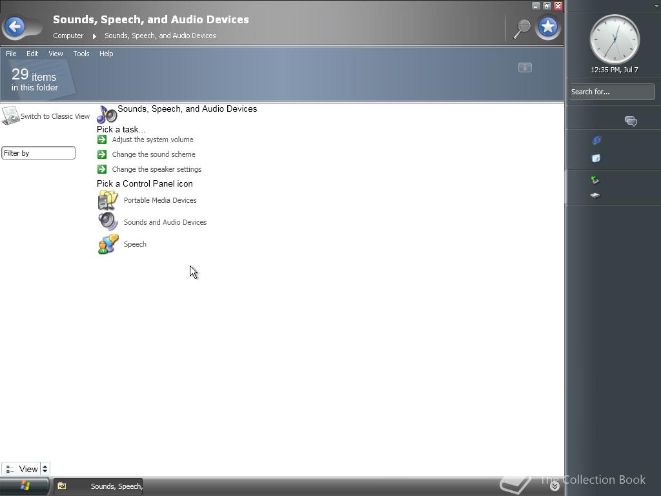Click Change the sound scheme task
This screenshot has width=661, height=496.
tap(154, 154)
